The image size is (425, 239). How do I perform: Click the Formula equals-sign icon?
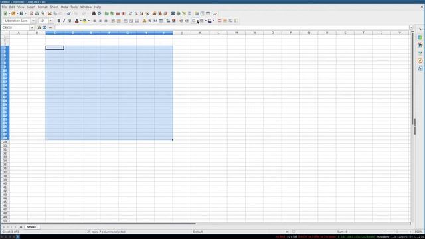pos(50,27)
